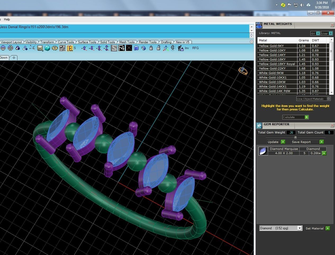Screen dimensions: 335x255
Task: Click the gold ring viewport orientation icon
Action: point(243,71)
